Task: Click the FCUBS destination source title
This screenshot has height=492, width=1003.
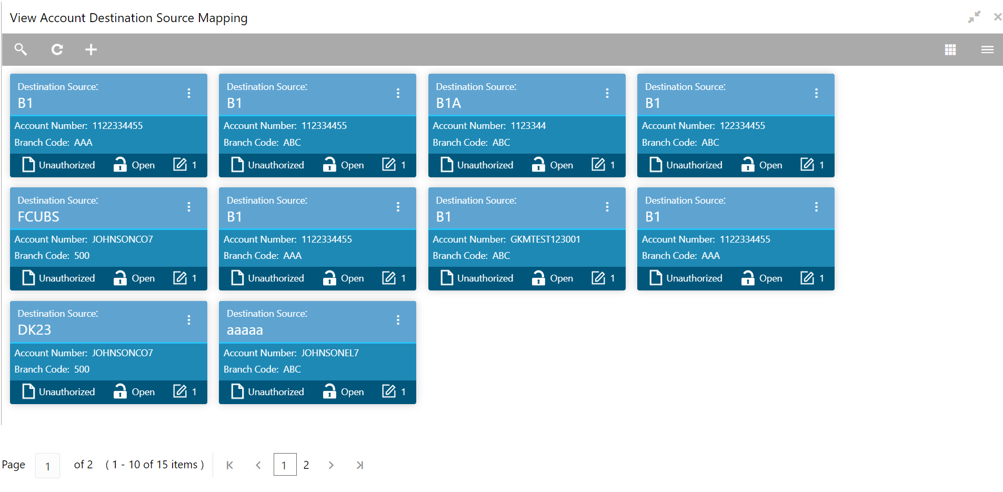Action: (38, 217)
